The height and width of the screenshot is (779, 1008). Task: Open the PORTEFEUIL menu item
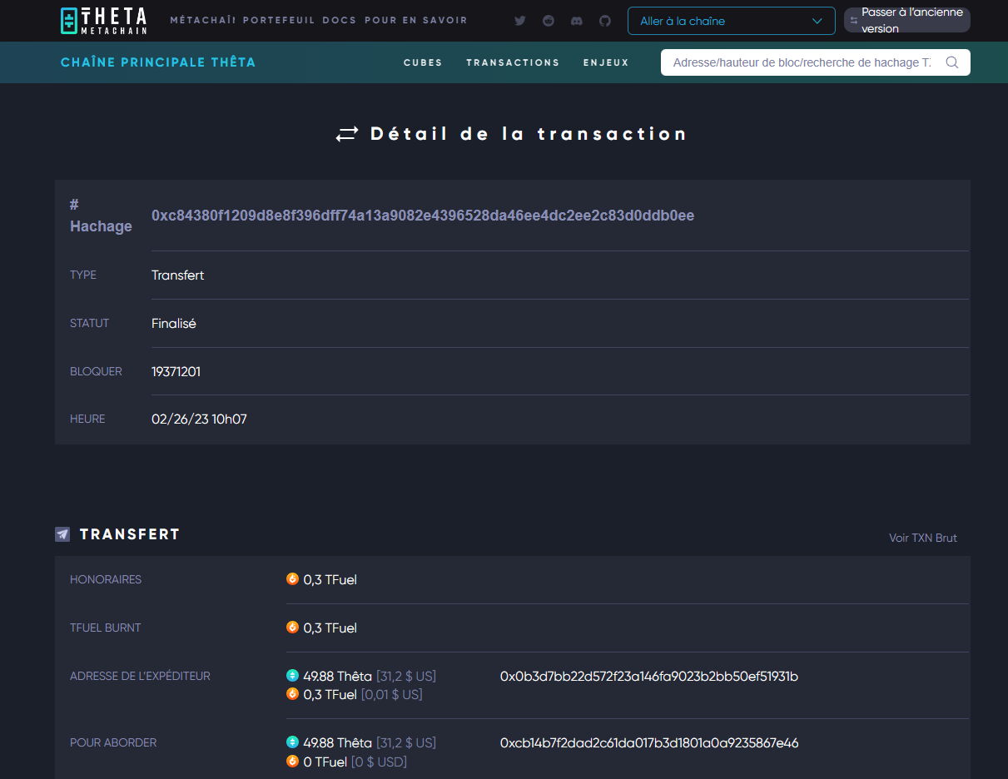tap(279, 20)
